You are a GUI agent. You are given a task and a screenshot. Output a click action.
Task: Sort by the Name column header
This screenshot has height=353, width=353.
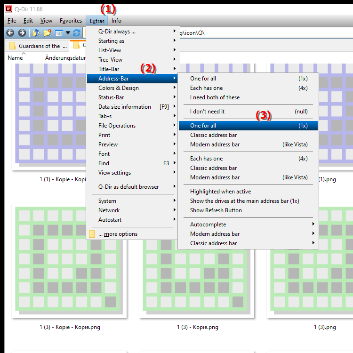(x=24, y=58)
